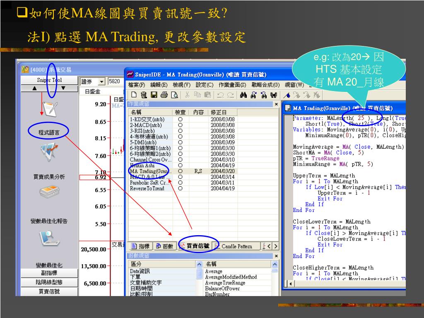Toggle bookmark with the blue flag icon
This screenshot has height=318, width=424.
[287, 95]
